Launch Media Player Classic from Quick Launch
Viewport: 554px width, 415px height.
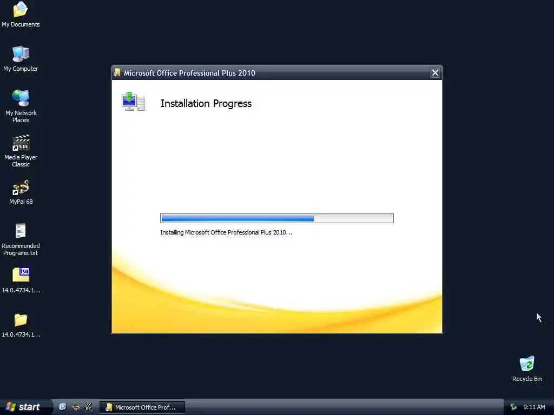point(88,407)
